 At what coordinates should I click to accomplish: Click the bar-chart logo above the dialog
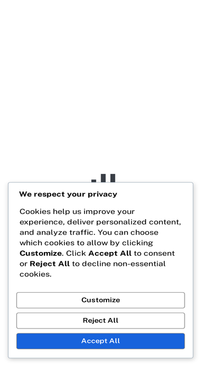103,178
